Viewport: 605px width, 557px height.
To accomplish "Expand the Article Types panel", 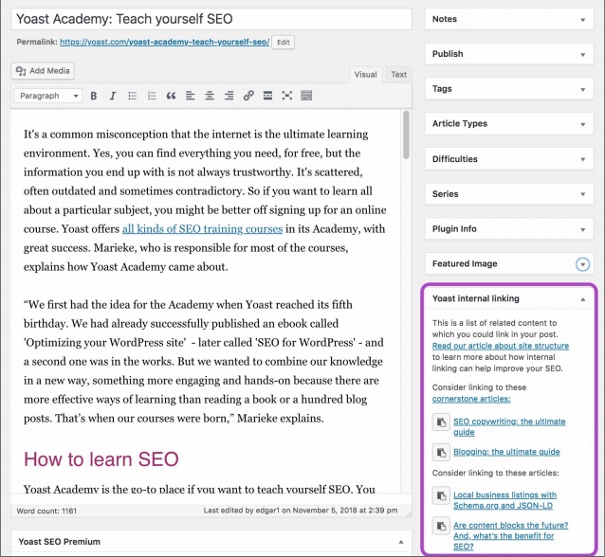I will pyautogui.click(x=582, y=124).
